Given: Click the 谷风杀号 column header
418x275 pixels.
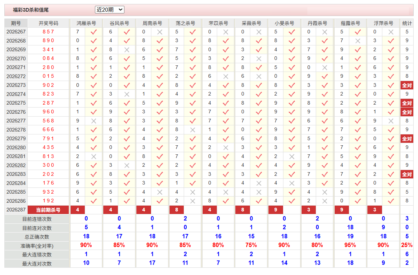Looking at the screenshot, I should pos(119,23).
